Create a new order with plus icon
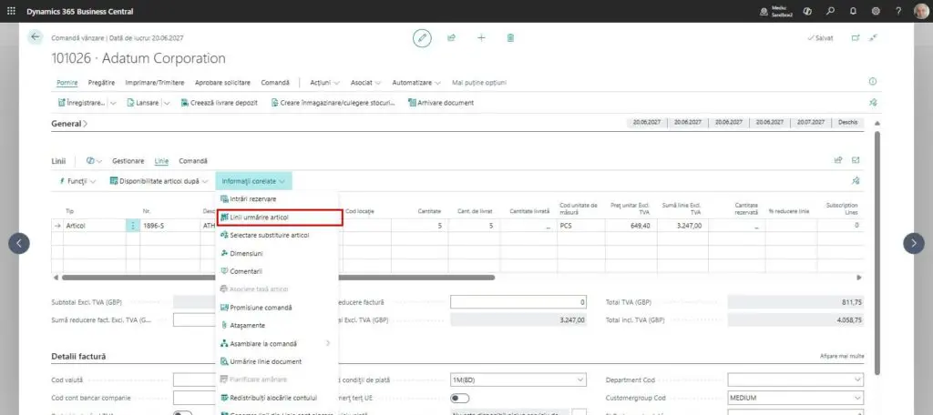This screenshot has width=933, height=415. [481, 37]
